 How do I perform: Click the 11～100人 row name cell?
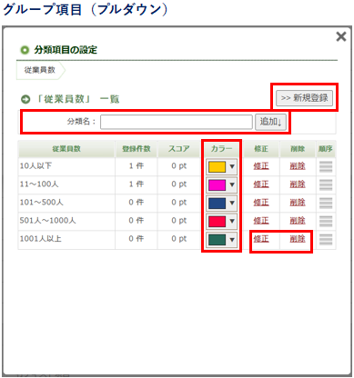click(66, 184)
